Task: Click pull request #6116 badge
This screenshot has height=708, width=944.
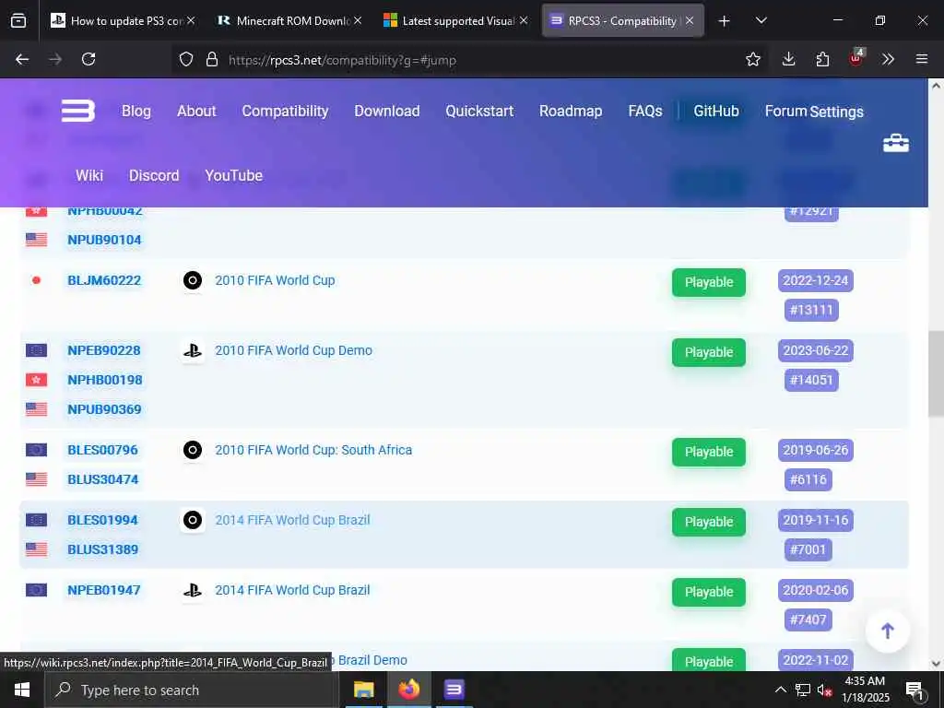Action: tap(808, 479)
